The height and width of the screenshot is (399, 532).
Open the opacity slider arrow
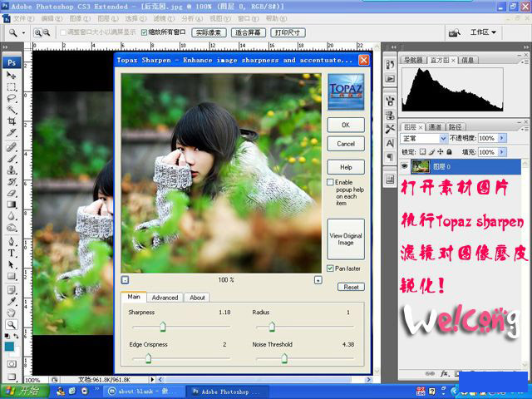click(x=502, y=139)
